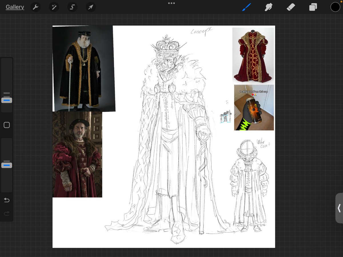Viewport: 343px width, 257px height.
Task: Open the Actions wrench menu
Action: (35, 7)
